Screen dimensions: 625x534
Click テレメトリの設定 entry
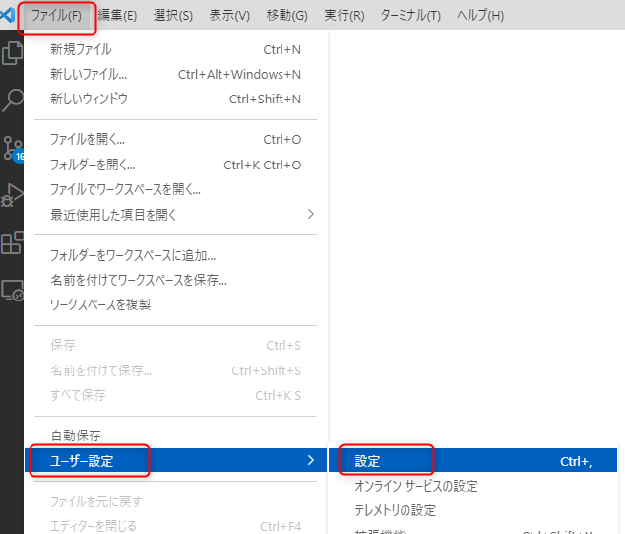[395, 510]
